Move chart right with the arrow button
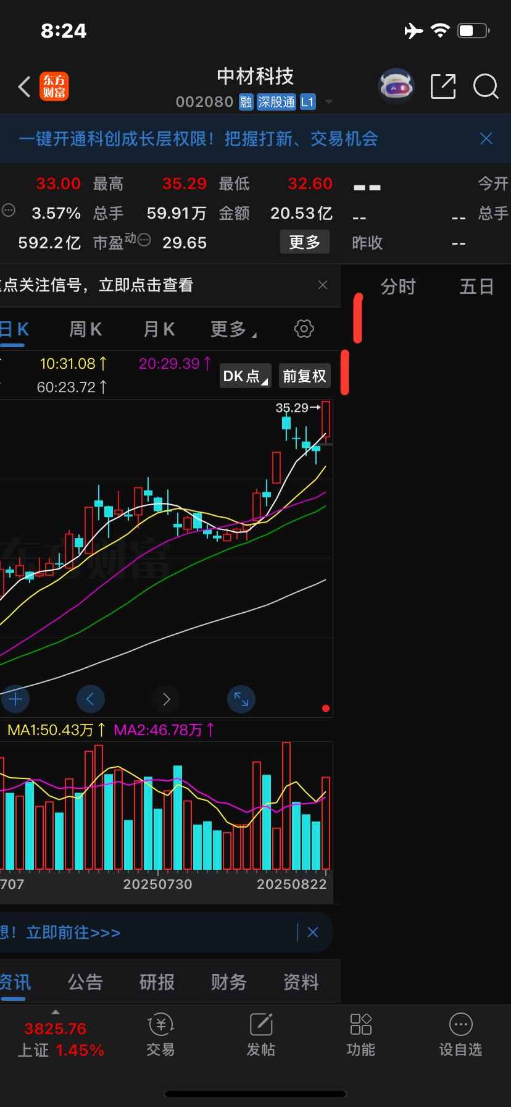511x1107 pixels. (x=166, y=699)
